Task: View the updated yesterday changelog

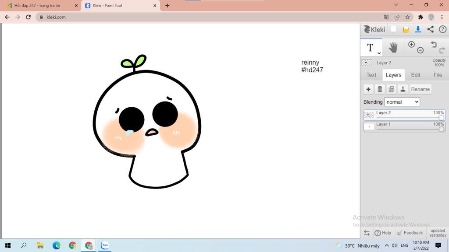Action: pos(438,233)
